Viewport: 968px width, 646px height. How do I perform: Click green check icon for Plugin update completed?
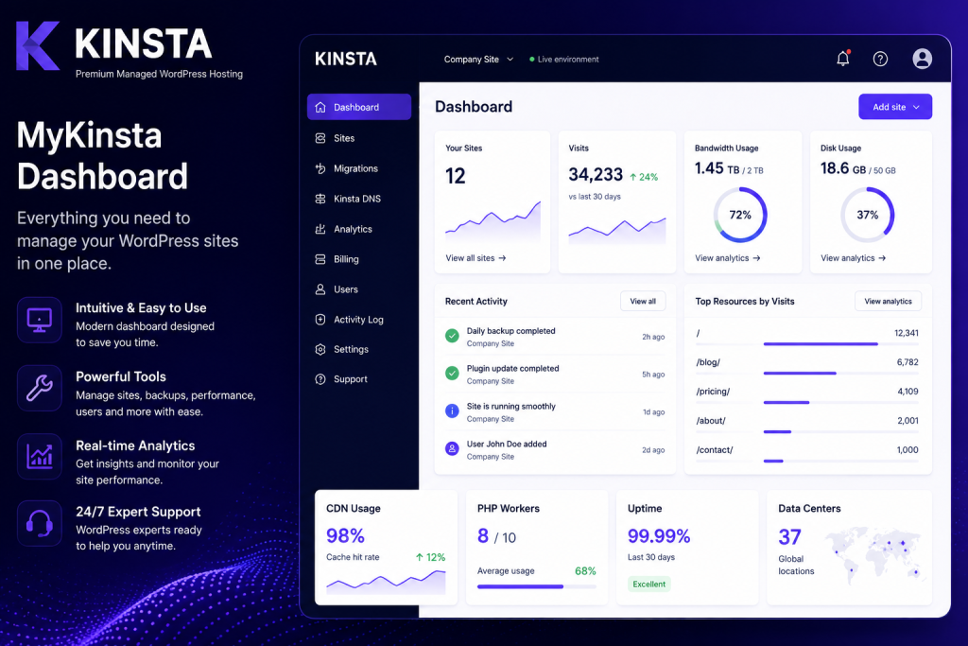tap(452, 374)
